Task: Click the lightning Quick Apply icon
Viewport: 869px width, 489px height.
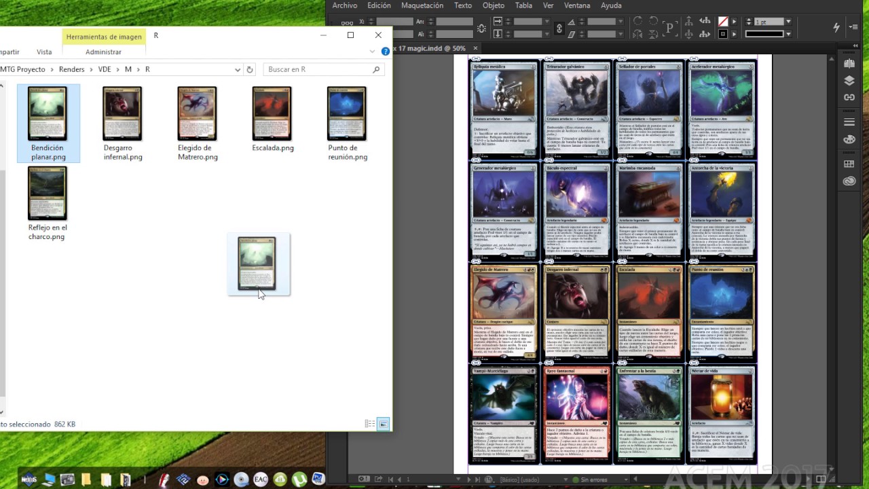Action: (x=836, y=27)
